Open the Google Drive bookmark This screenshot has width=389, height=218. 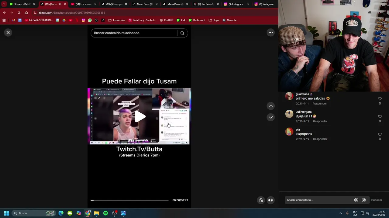pyautogui.click(x=64, y=20)
